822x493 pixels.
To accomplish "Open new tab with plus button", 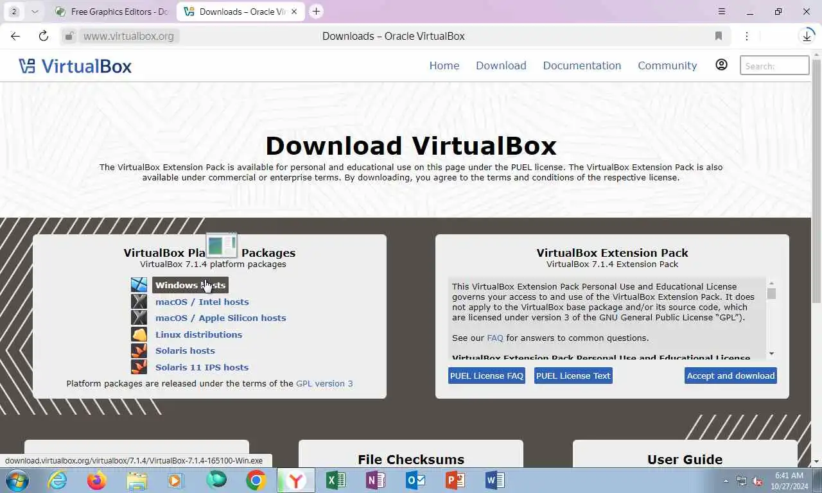I will (316, 12).
